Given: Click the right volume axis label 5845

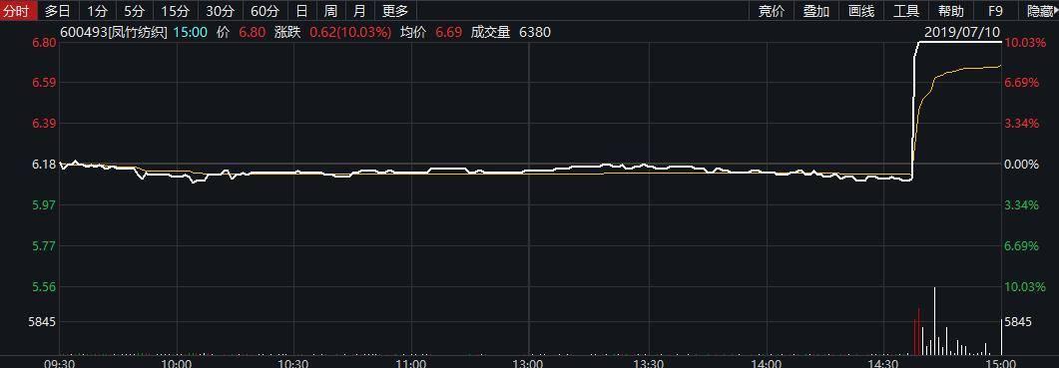Looking at the screenshot, I should (1018, 322).
